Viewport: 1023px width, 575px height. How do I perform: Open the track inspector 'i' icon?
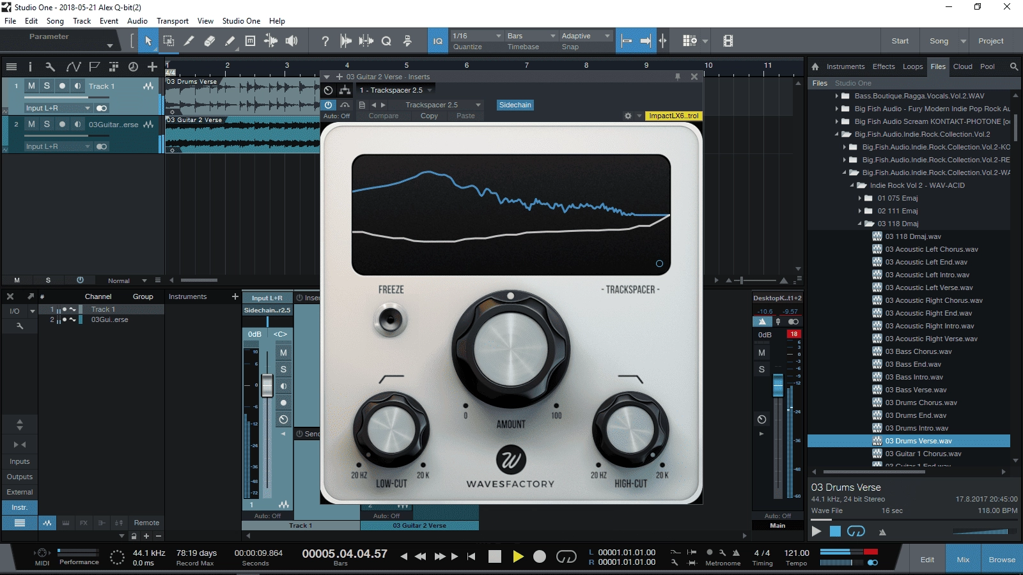pyautogui.click(x=30, y=66)
